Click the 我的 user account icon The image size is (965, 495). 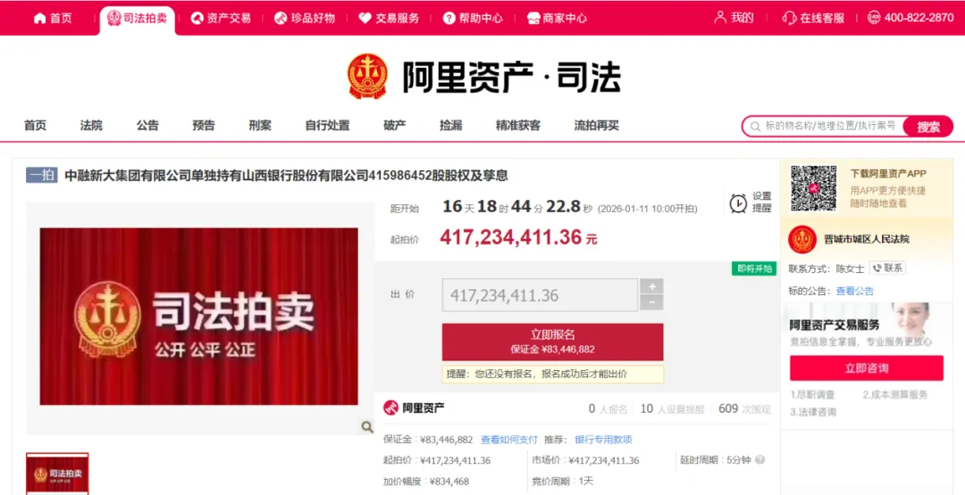[719, 17]
